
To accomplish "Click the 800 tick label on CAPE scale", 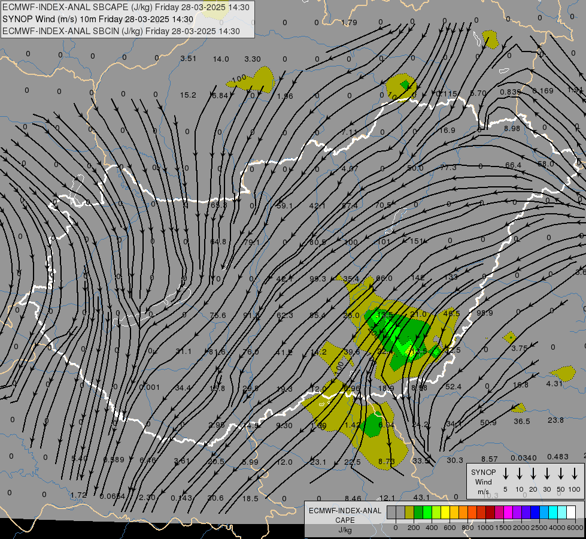I will [x=467, y=528].
